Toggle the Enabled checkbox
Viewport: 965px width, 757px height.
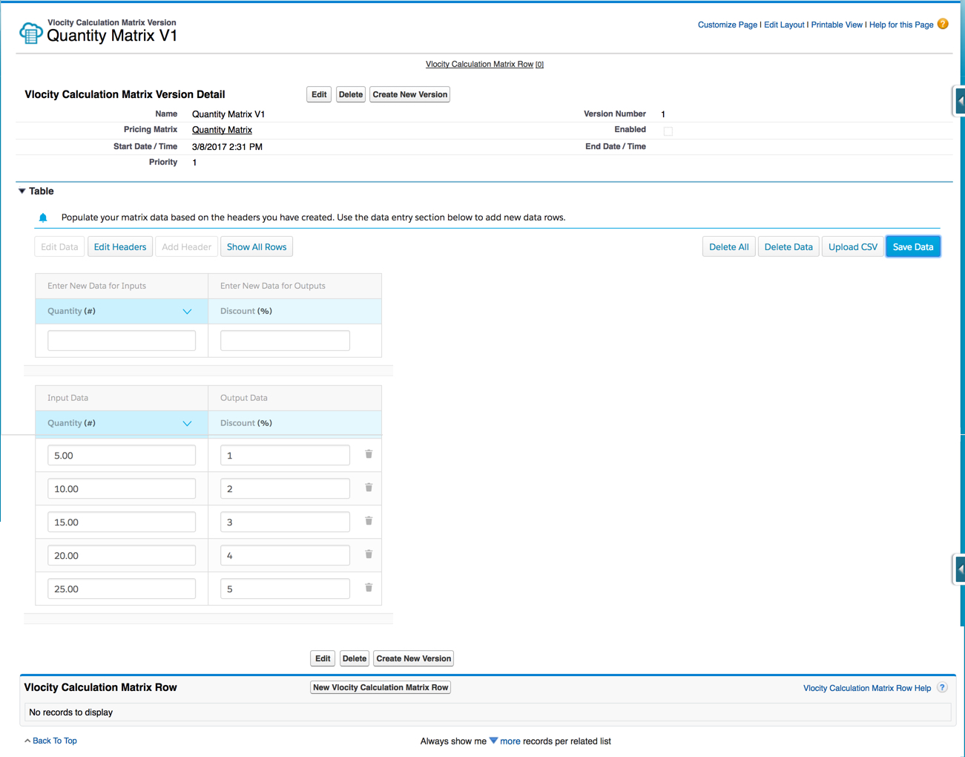(668, 131)
